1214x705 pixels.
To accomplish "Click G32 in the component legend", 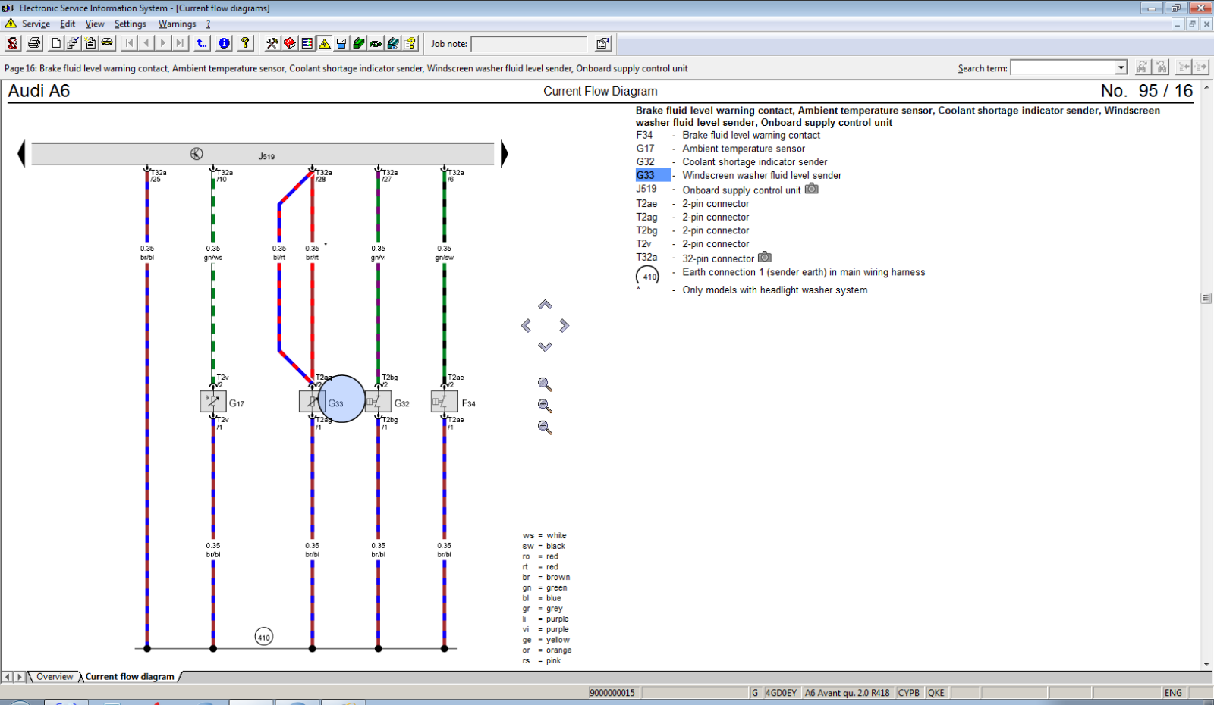I will click(645, 161).
